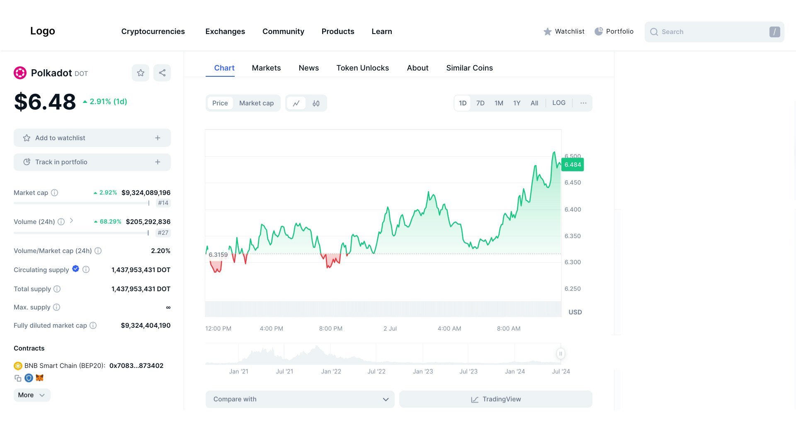The width and height of the screenshot is (796, 448).
Task: Share the Polkadot page
Action: pos(162,73)
